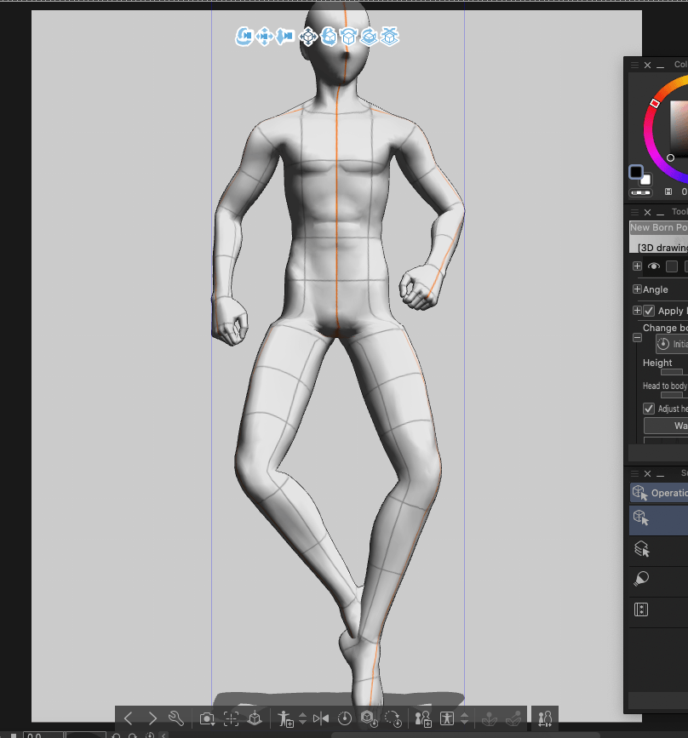This screenshot has height=738, width=688.
Task: Click the square box next to the eye icon
Action: (672, 266)
